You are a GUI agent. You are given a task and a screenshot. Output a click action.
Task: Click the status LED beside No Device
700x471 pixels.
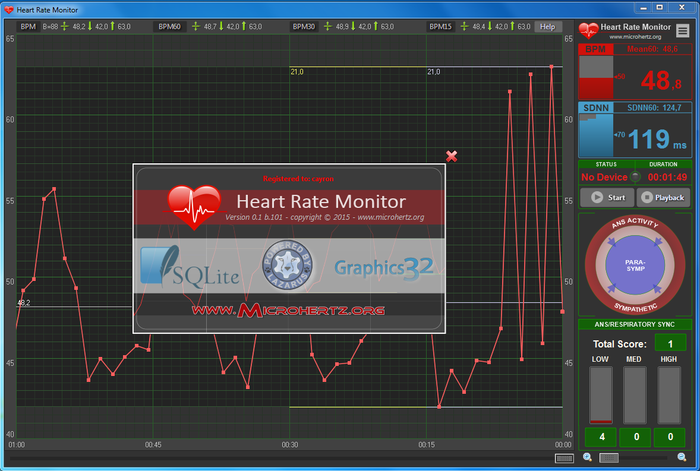[635, 177]
